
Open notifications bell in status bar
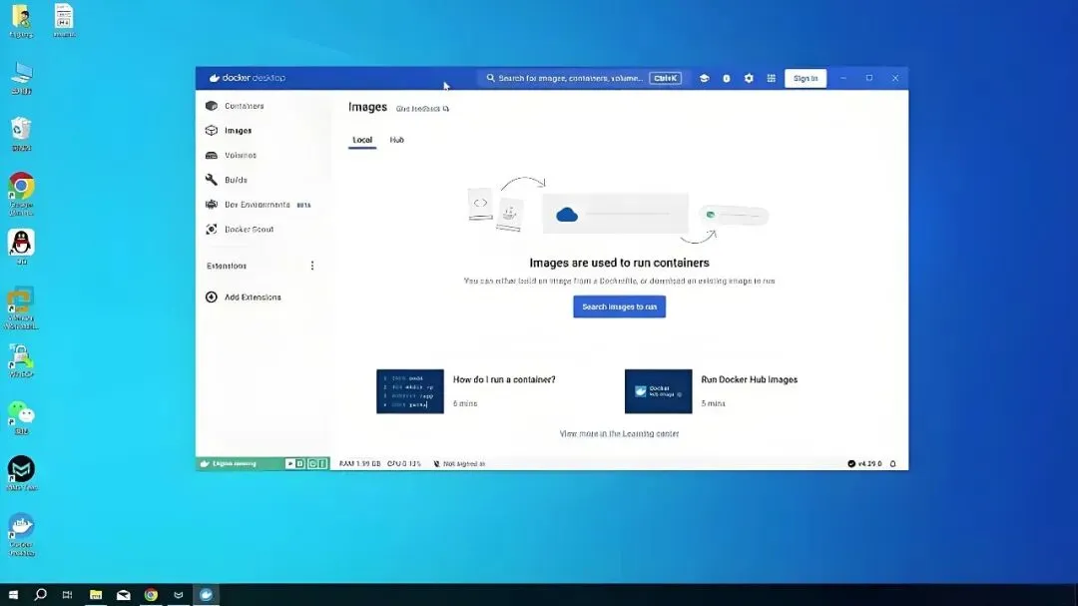click(893, 463)
